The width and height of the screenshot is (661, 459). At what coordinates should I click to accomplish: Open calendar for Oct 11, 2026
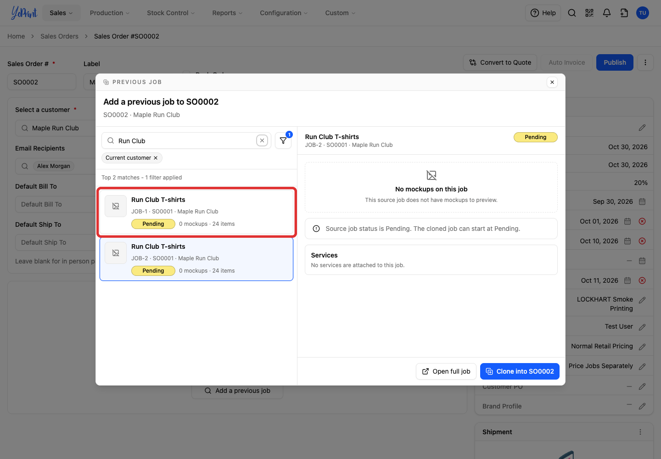click(x=627, y=280)
